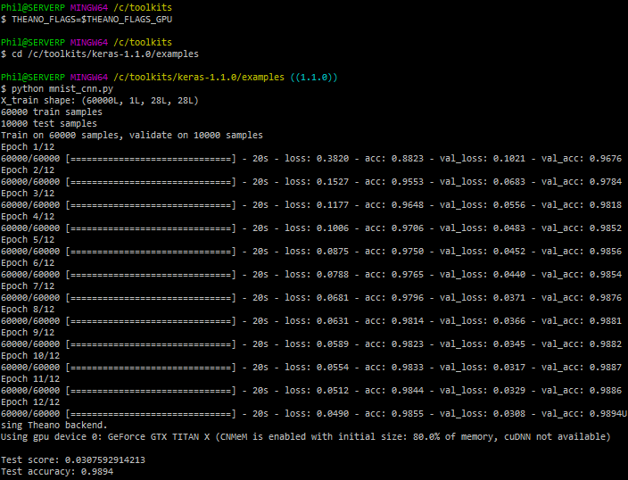Click the loss value '0.0788'
The image size is (628, 480).
pyautogui.click(x=333, y=275)
